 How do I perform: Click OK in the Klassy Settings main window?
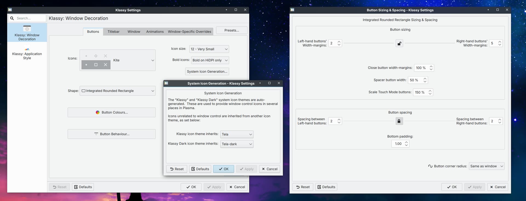191,187
